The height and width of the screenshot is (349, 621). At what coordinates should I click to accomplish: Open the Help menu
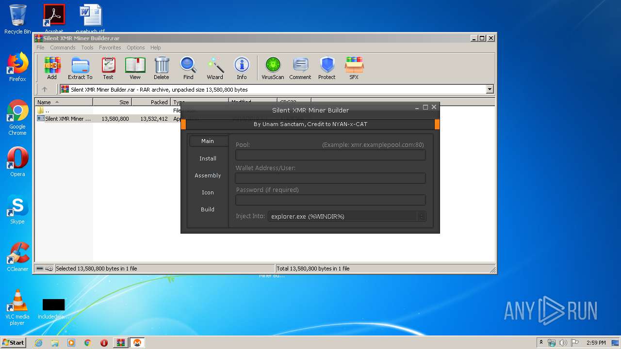tap(155, 48)
